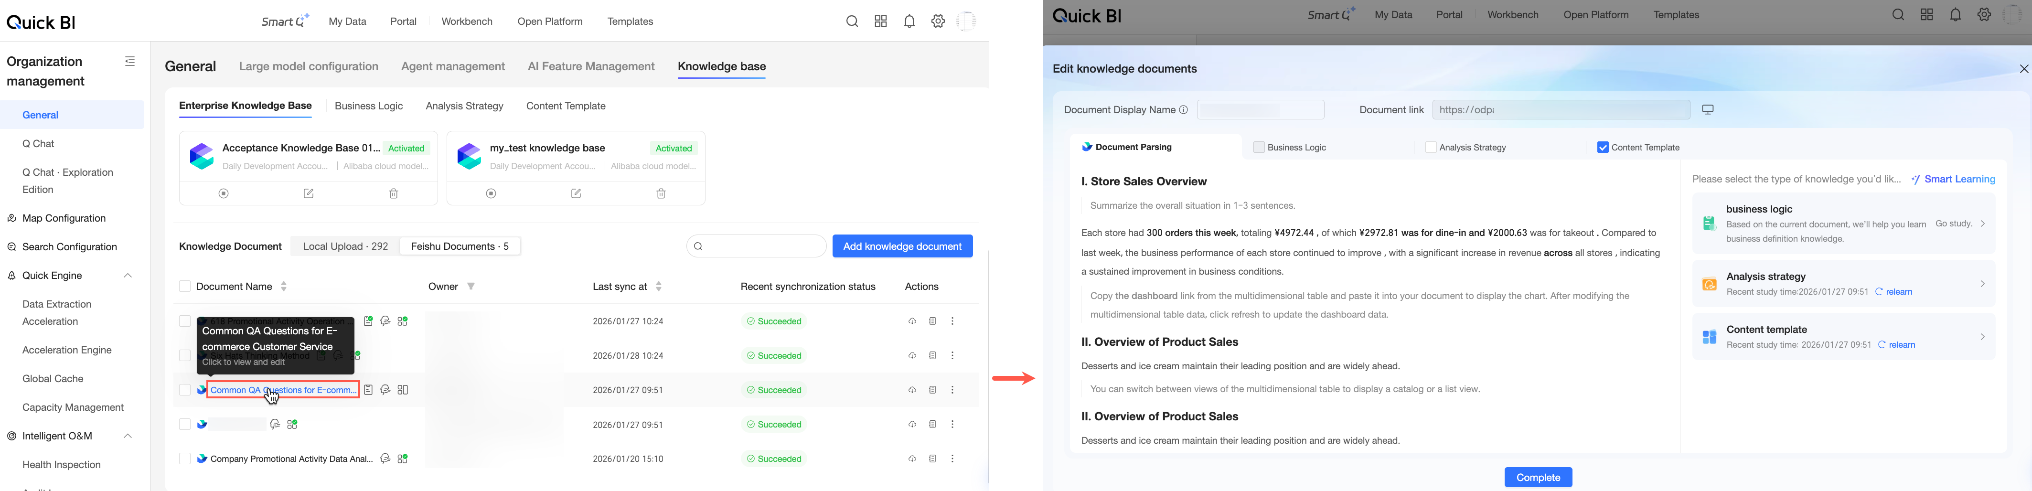The image size is (2032, 491).
Task: Click trash icon on my_test knowledge base card
Action: coord(661,194)
